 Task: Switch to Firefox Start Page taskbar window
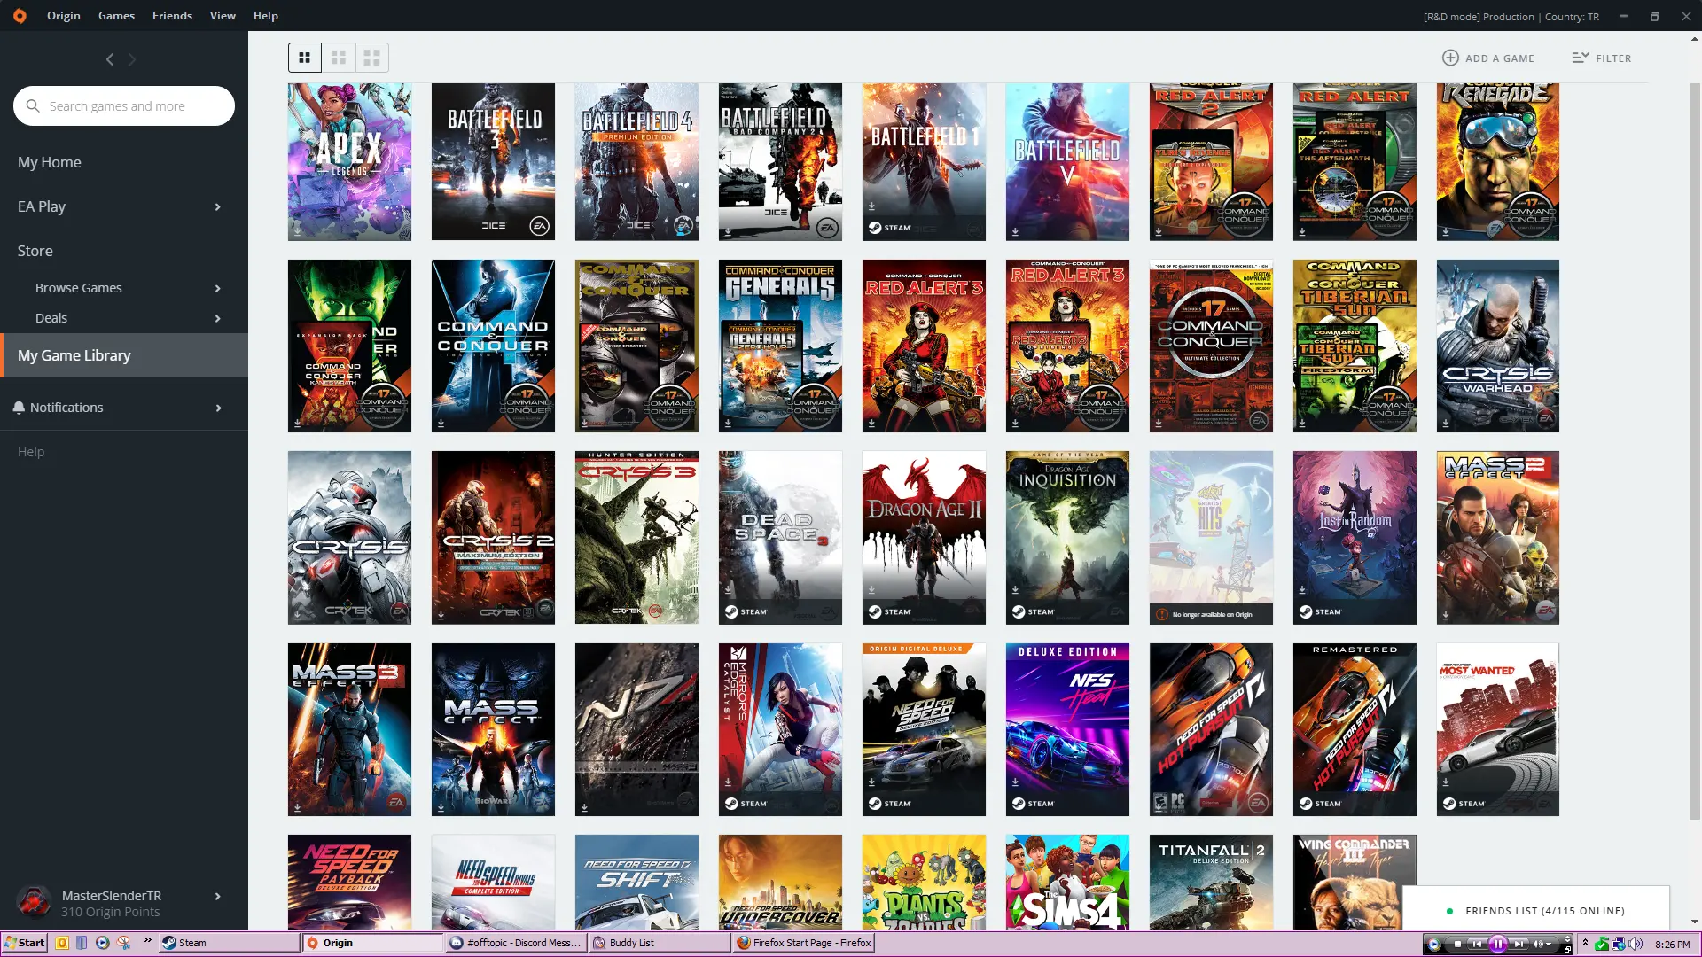click(x=804, y=943)
